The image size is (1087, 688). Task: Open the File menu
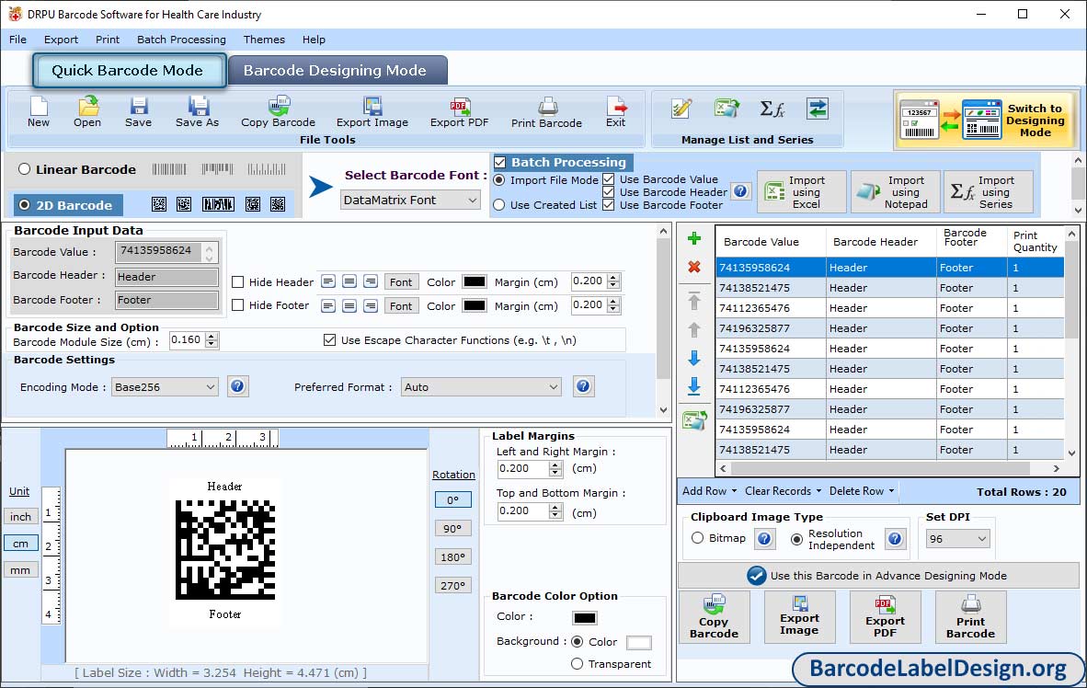pos(18,40)
